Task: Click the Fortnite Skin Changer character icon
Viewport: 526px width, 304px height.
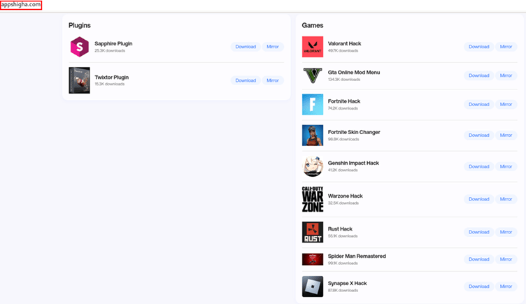Action: (x=313, y=136)
